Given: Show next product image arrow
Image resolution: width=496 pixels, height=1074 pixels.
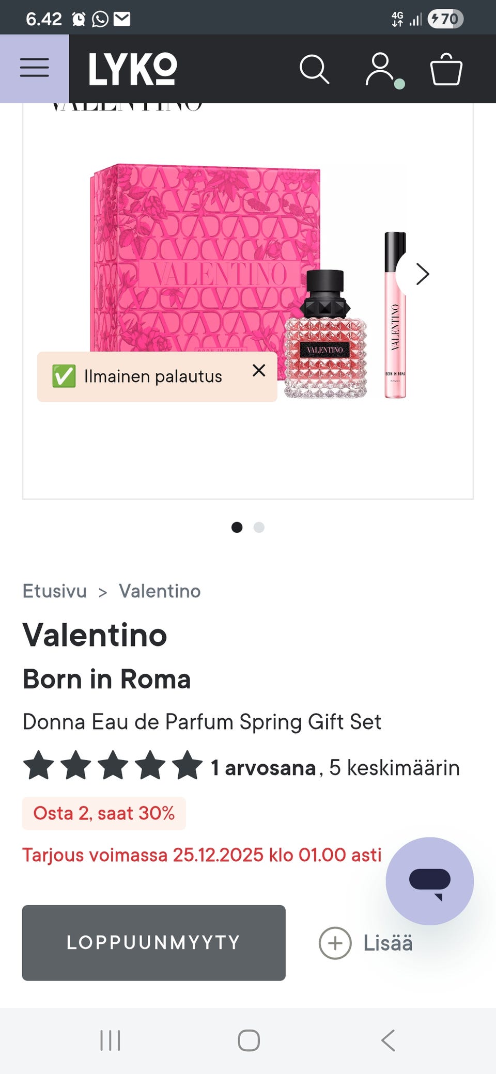Looking at the screenshot, I should tap(422, 274).
